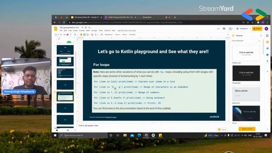Viewport: 272px width, 153px height.
Task: Bookmark this page with star icon
Action: click(x=252, y=23)
